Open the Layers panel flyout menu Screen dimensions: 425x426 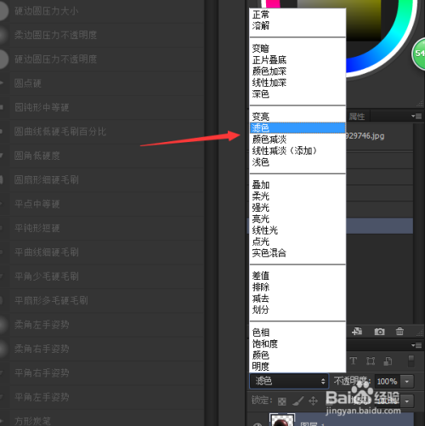(416, 345)
